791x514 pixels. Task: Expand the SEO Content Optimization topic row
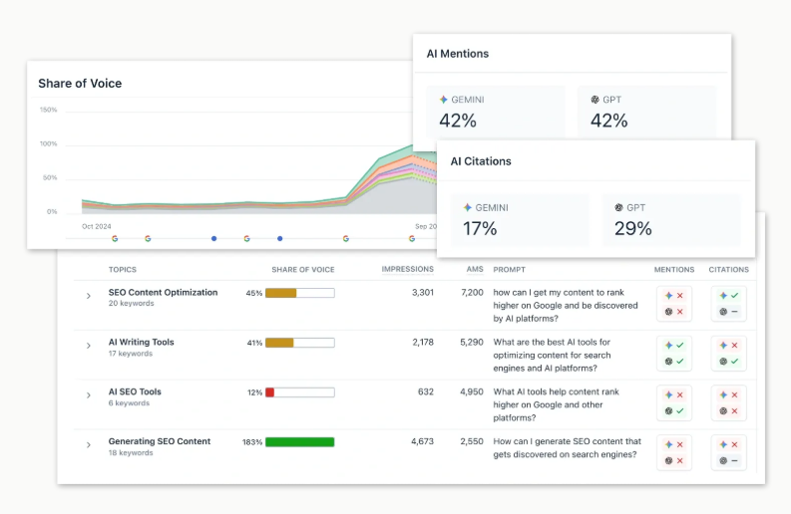click(89, 297)
